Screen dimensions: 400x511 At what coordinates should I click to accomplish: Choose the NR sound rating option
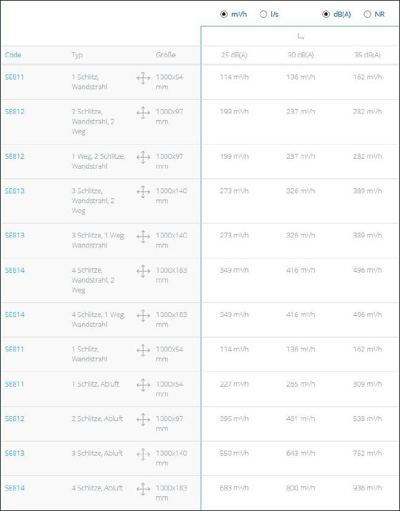click(x=367, y=14)
